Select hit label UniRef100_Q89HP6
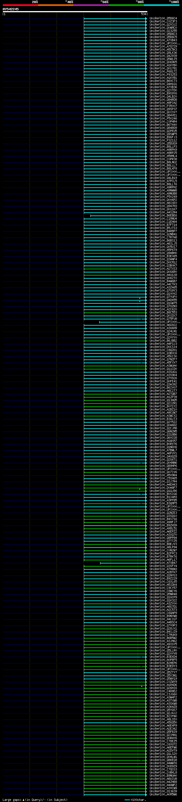Screen dimensions: 182x802 coord(163,466)
